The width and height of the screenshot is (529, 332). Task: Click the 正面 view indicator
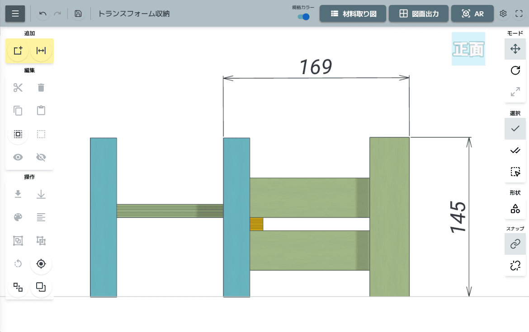pyautogui.click(x=468, y=49)
